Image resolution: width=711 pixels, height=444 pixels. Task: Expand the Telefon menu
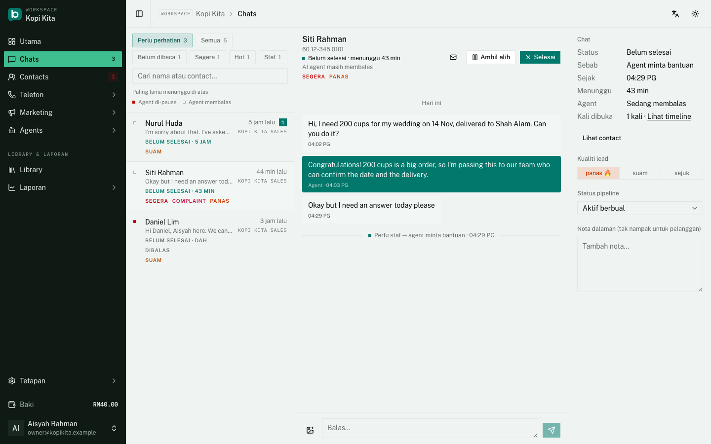click(63, 95)
